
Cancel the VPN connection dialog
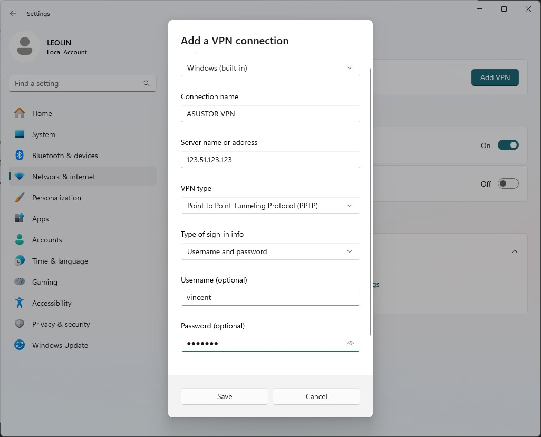[316, 396]
